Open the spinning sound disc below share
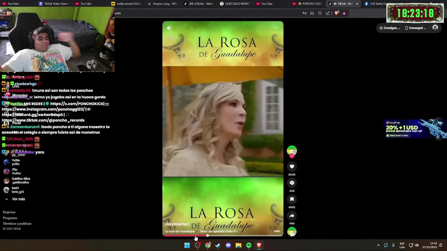This screenshot has width=447, height=251. (292, 231)
